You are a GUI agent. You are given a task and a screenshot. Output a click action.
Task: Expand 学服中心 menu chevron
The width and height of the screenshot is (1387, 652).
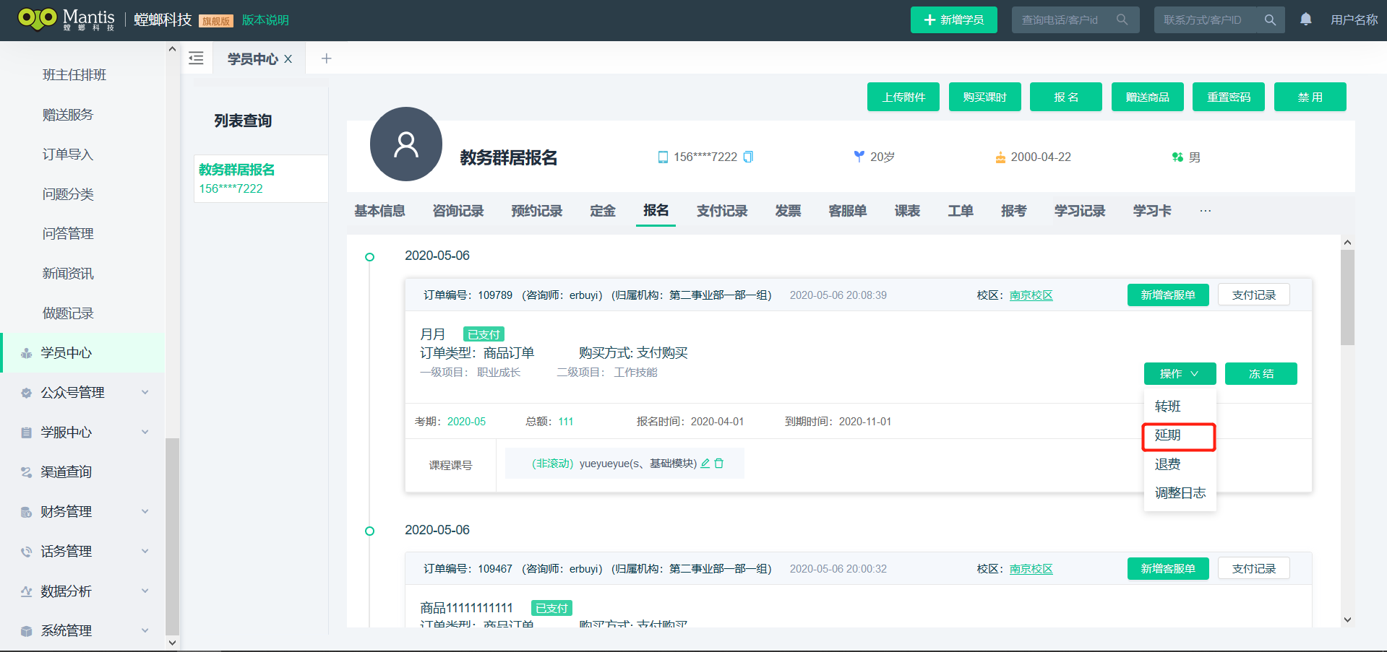click(x=145, y=433)
